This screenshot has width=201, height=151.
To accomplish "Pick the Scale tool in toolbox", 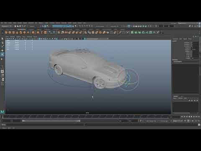I will tap(2, 59).
